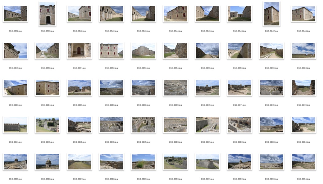Select the DSC_8876.jpg thumbnail
This screenshot has height=184, width=323.
pos(79,125)
